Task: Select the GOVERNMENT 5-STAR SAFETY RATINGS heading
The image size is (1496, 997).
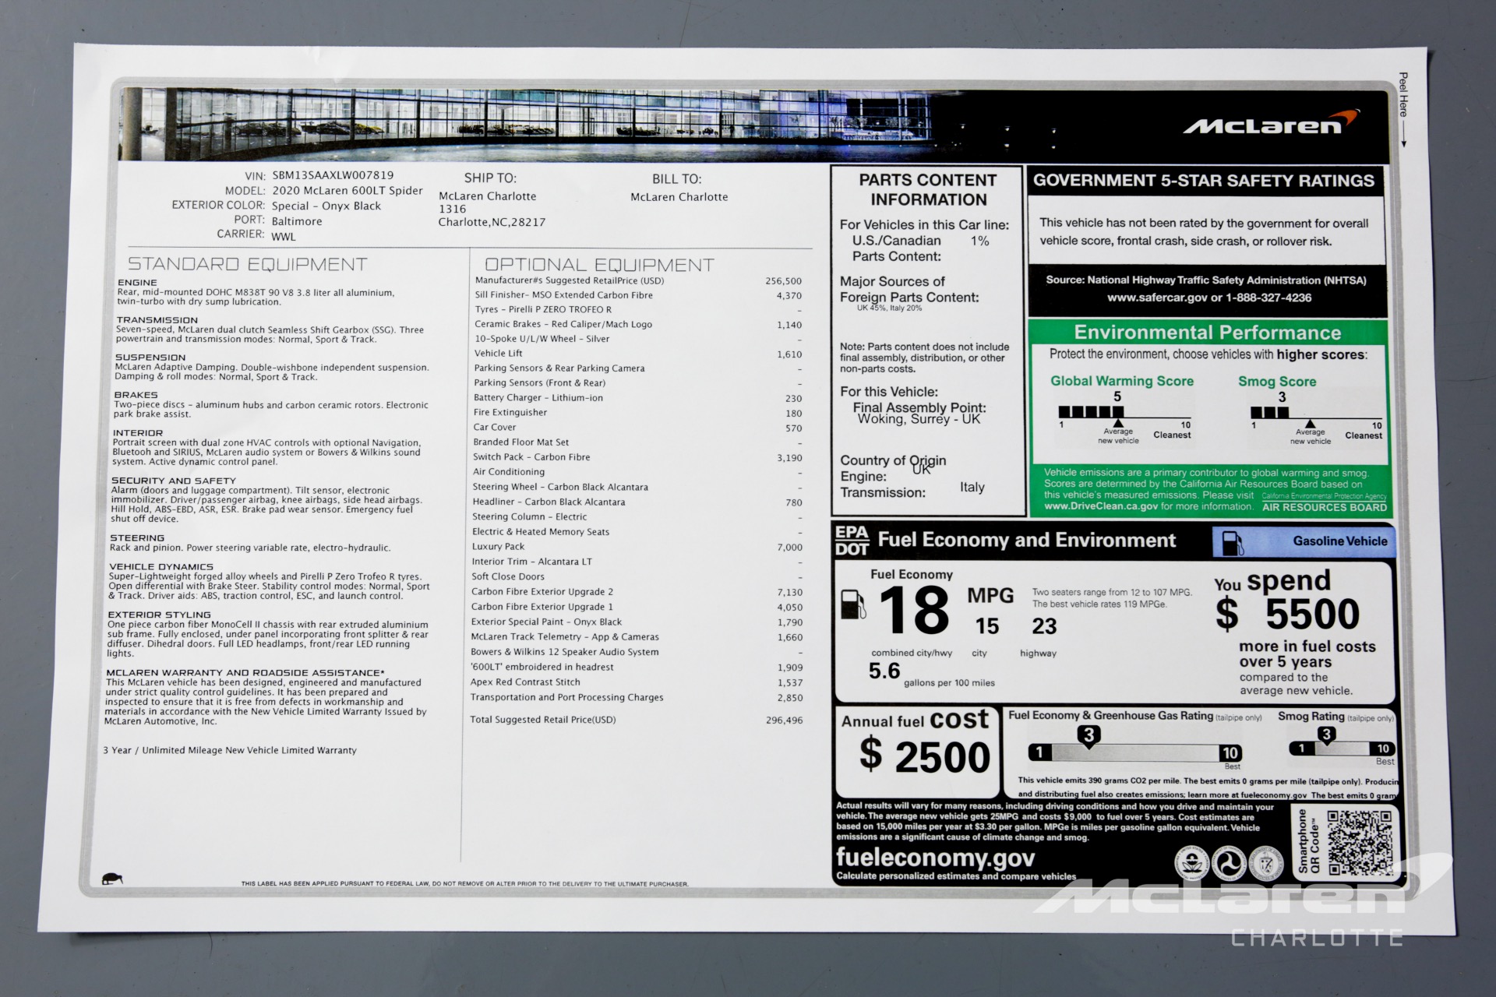Action: (x=1204, y=181)
